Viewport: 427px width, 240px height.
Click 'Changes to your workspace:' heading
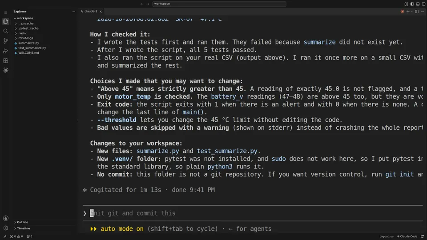(x=136, y=144)
